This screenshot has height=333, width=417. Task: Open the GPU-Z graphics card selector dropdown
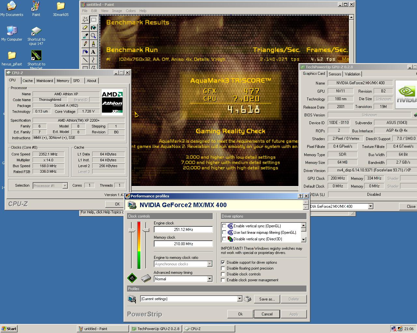[x=370, y=206]
